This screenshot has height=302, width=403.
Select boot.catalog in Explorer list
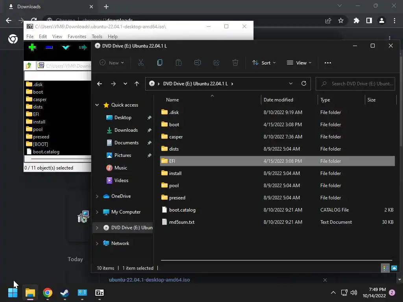pos(277,210)
